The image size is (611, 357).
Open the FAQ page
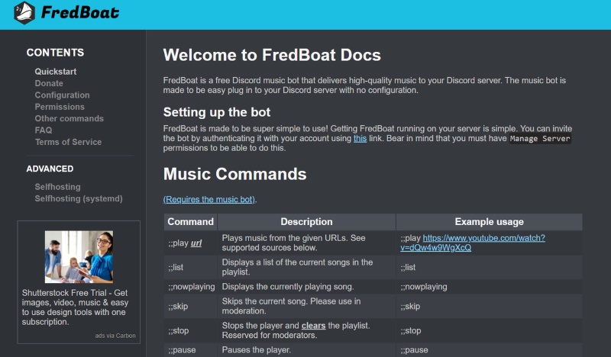pos(44,130)
